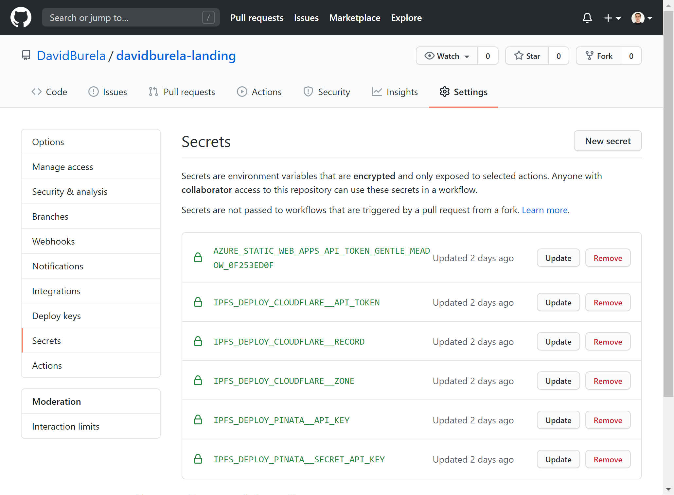674x495 pixels.
Task: Click the repository book icon
Action: [x=26, y=55]
